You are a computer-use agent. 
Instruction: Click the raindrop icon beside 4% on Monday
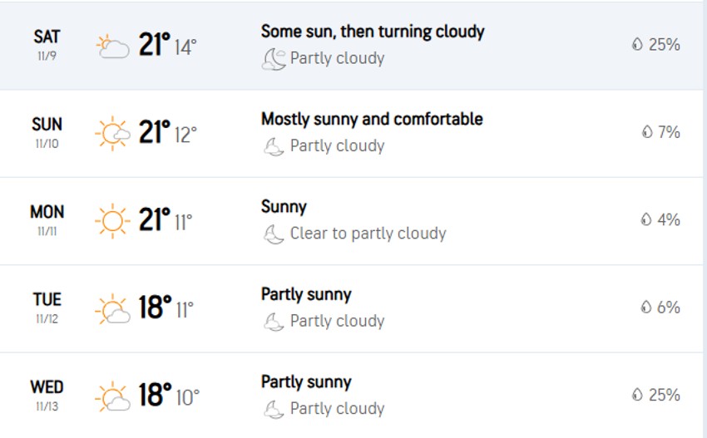tap(646, 219)
